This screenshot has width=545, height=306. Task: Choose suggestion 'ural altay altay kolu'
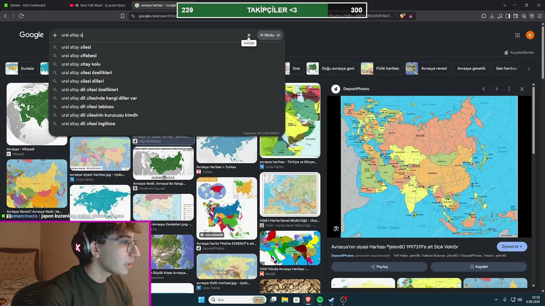166,64
